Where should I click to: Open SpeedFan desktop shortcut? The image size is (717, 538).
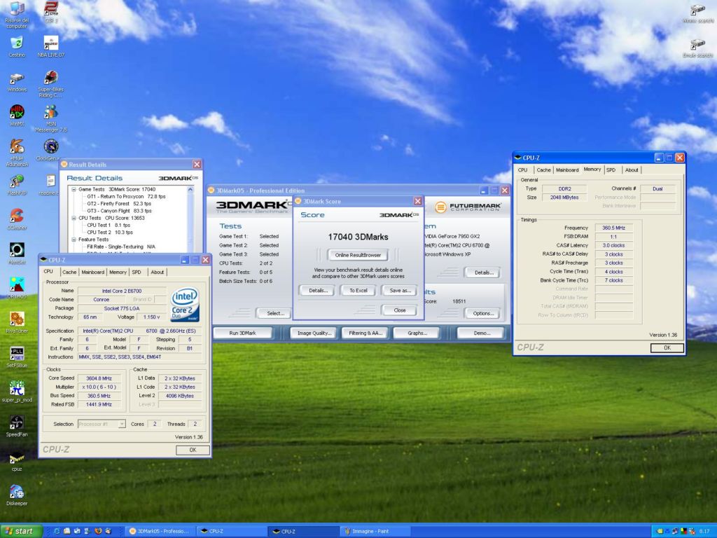[17, 425]
